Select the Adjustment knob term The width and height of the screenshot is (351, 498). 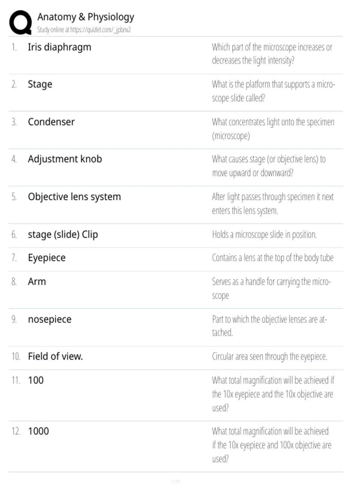click(x=65, y=159)
